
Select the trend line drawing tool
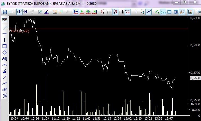point(5,28)
